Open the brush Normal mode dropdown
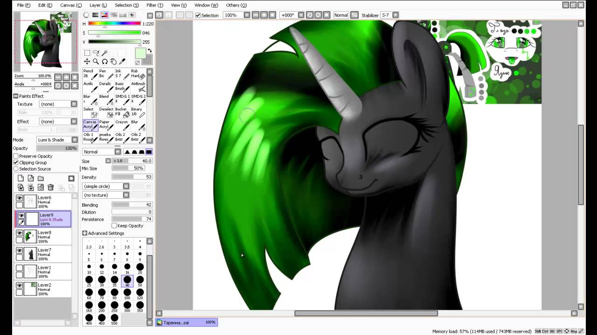The image size is (597, 335). 102,152
